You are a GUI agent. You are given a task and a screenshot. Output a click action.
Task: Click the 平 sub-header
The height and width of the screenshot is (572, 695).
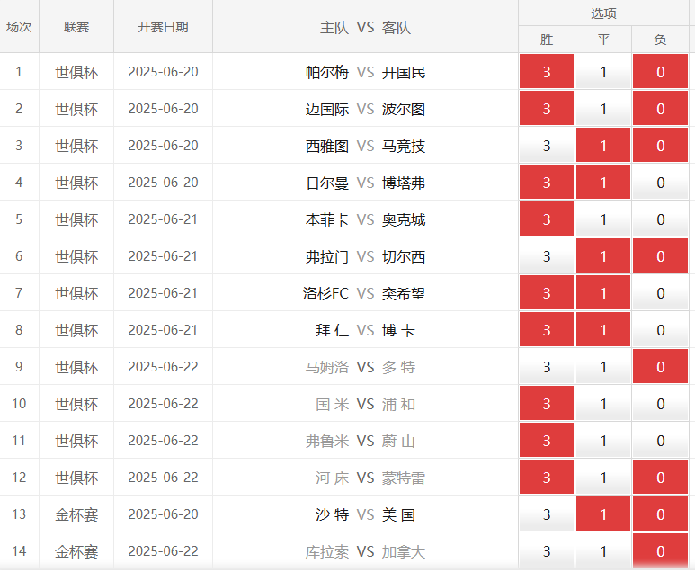pos(603,40)
